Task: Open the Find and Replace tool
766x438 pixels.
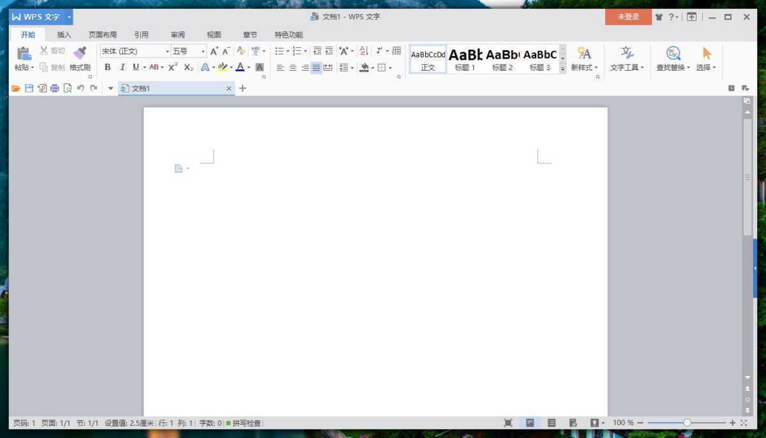Action: click(x=672, y=57)
